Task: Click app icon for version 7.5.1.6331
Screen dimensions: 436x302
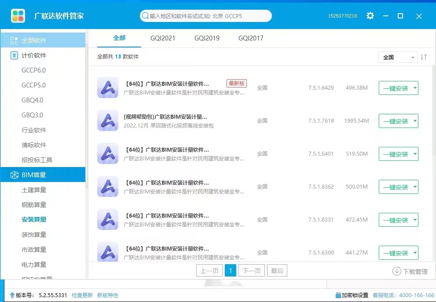Action: (108, 219)
